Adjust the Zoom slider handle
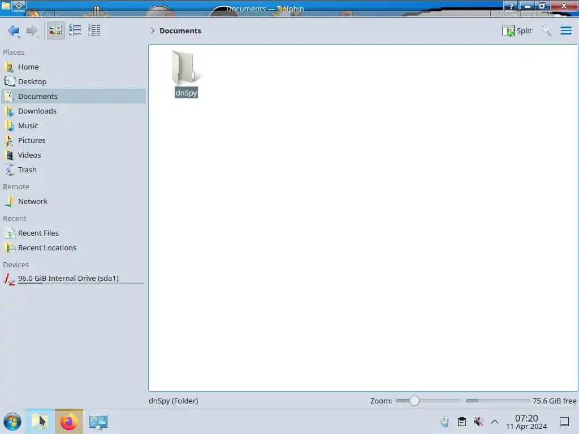The width and height of the screenshot is (579, 434). [x=414, y=401]
